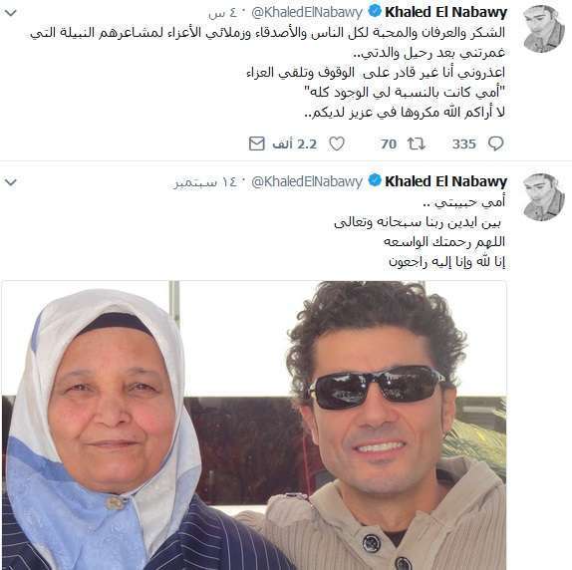Open the first tweet's '٤ س' timestamp
Screen dimensions: 572x570
click(223, 14)
